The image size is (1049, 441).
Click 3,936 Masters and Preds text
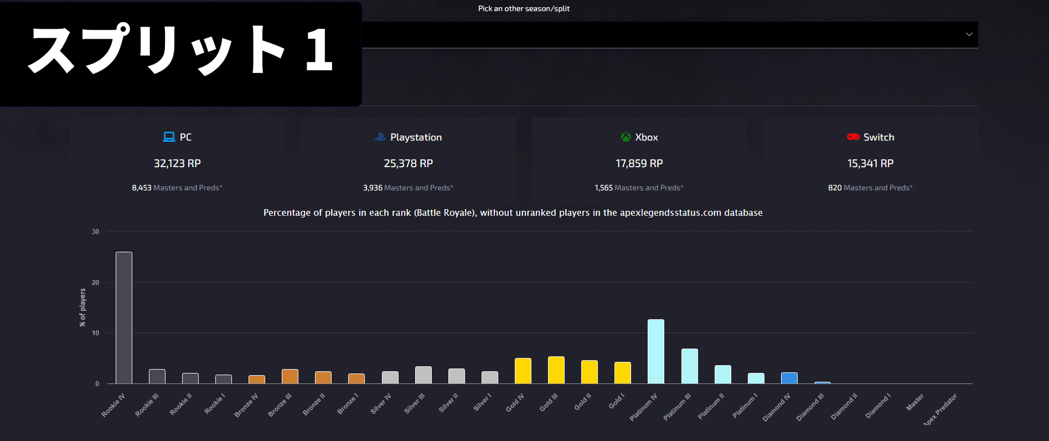[408, 188]
